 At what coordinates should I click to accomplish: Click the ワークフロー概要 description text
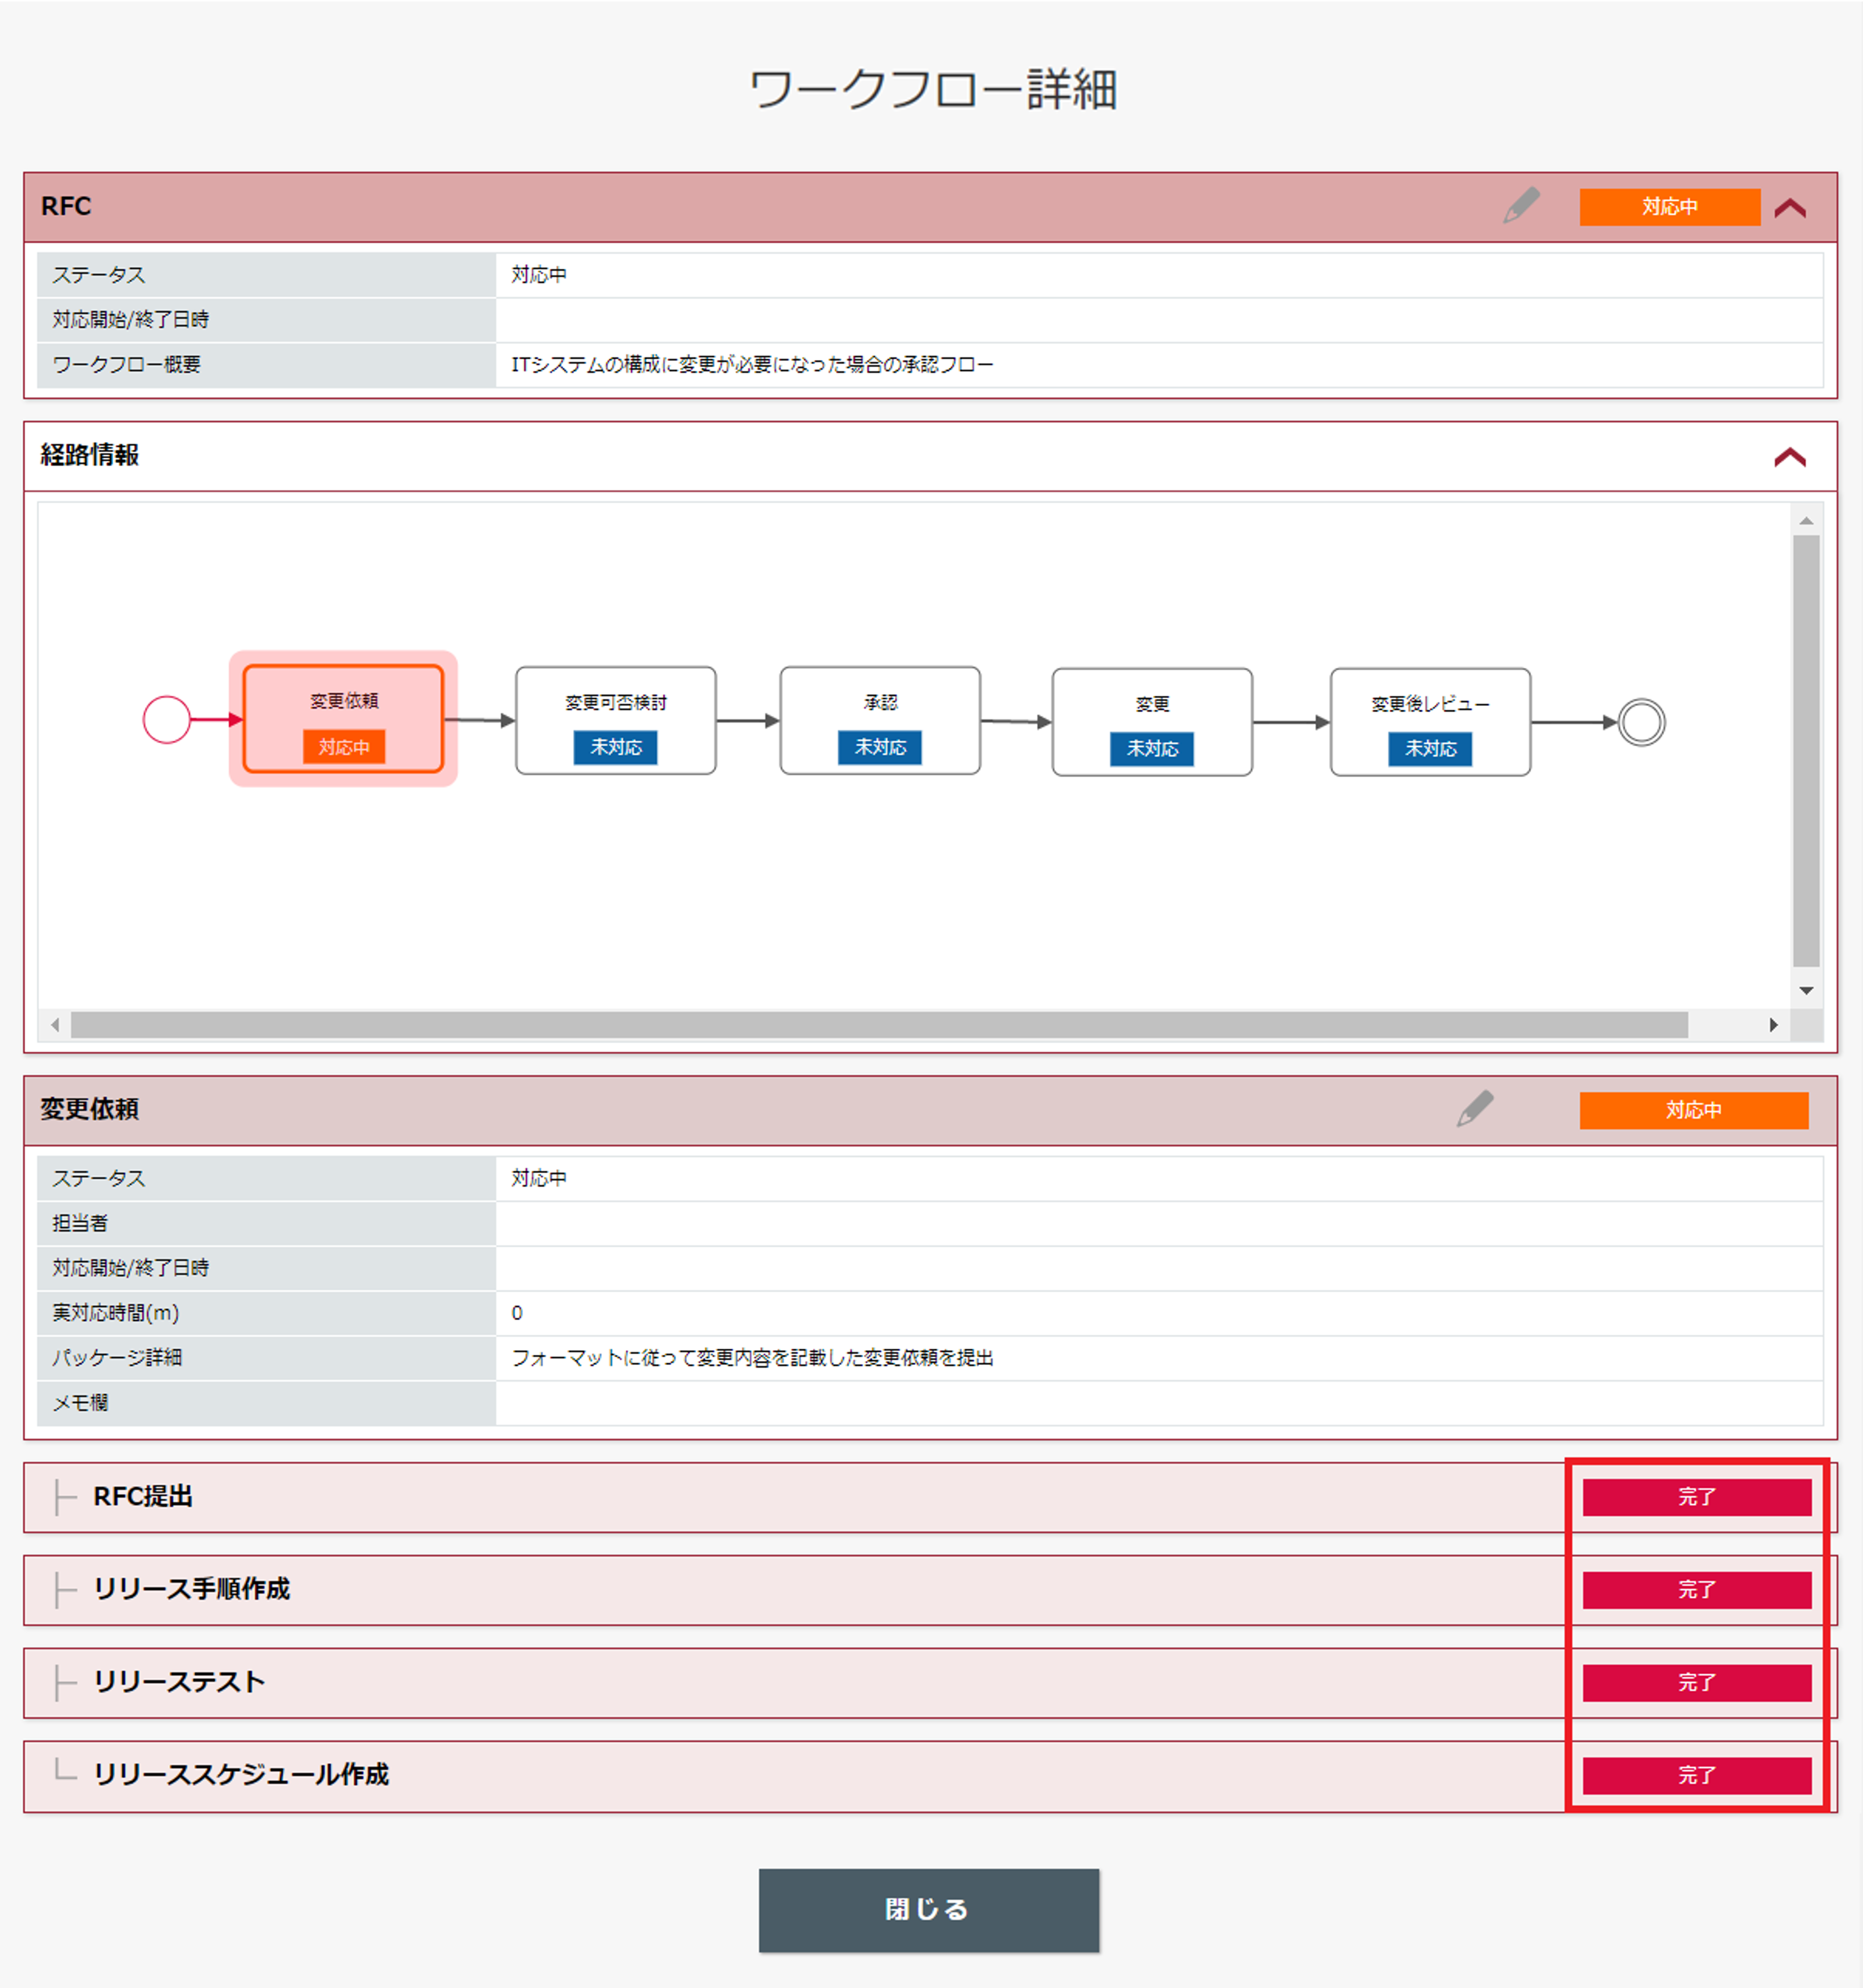pos(752,365)
